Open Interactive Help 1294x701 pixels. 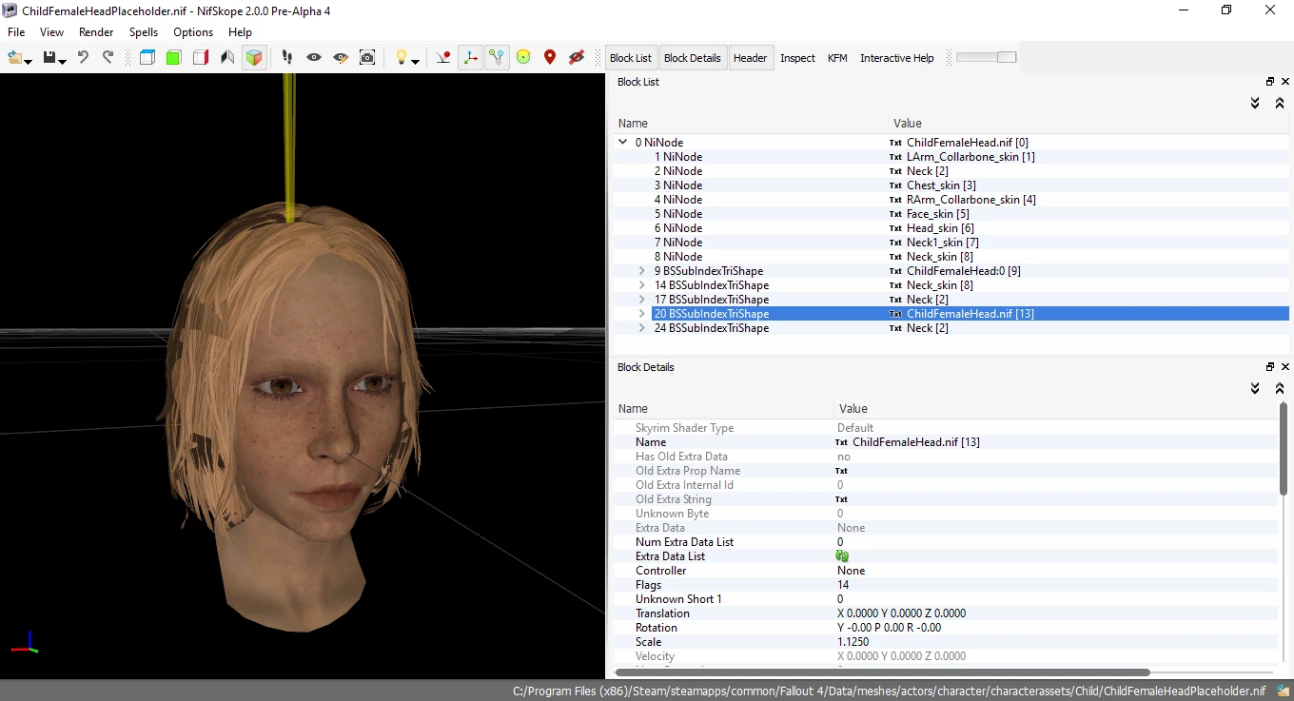(x=897, y=58)
